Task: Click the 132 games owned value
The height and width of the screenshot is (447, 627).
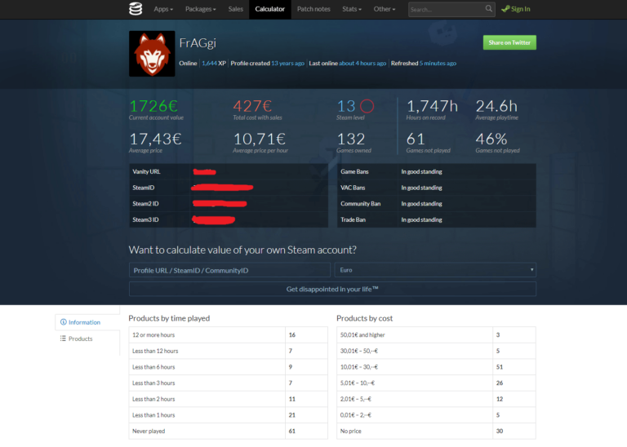Action: (351, 139)
